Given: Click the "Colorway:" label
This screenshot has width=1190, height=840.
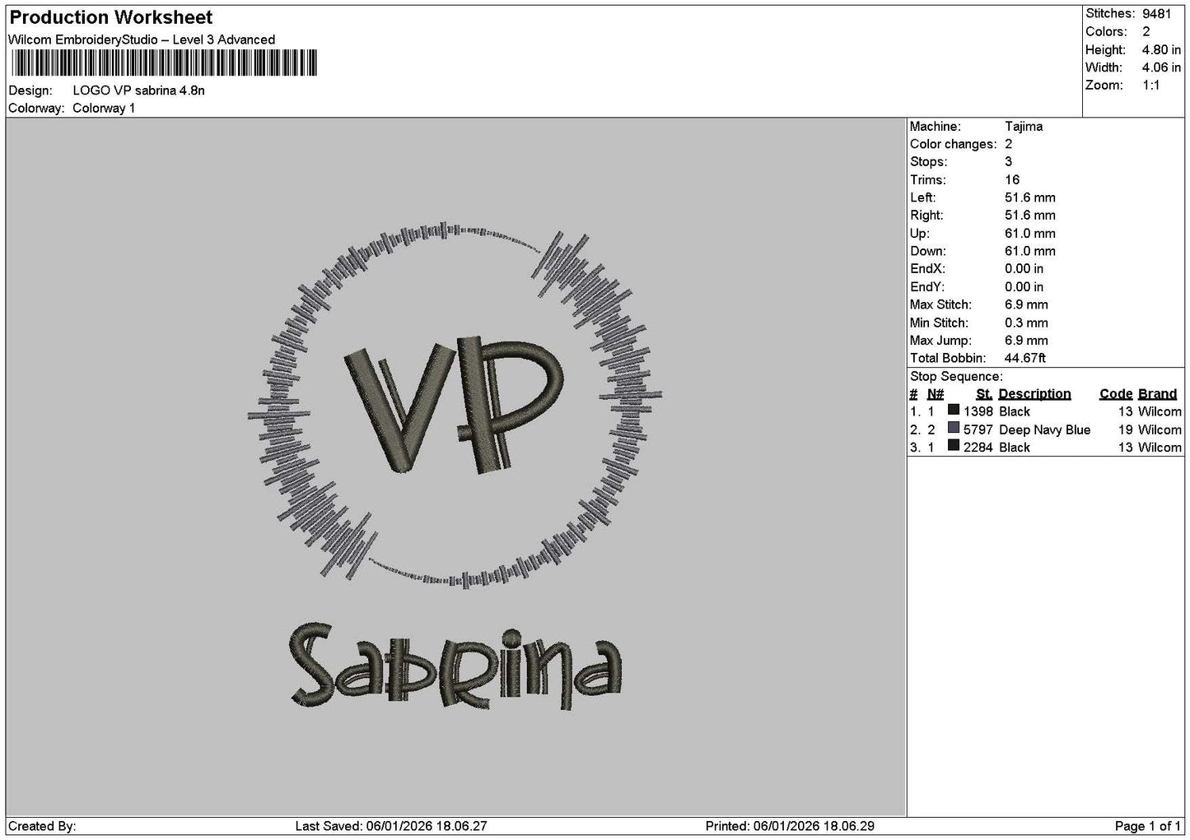Looking at the screenshot, I should (36, 109).
